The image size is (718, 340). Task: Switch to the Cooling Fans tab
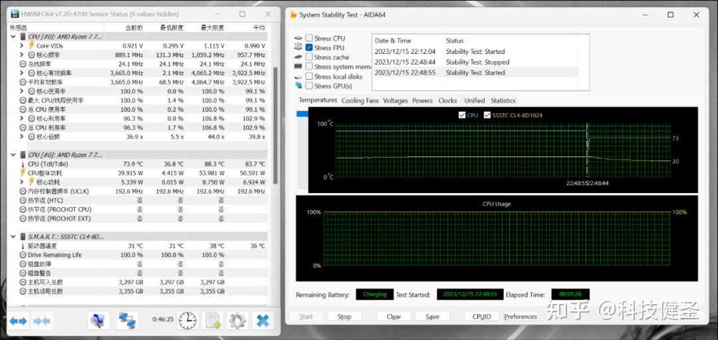(x=360, y=100)
